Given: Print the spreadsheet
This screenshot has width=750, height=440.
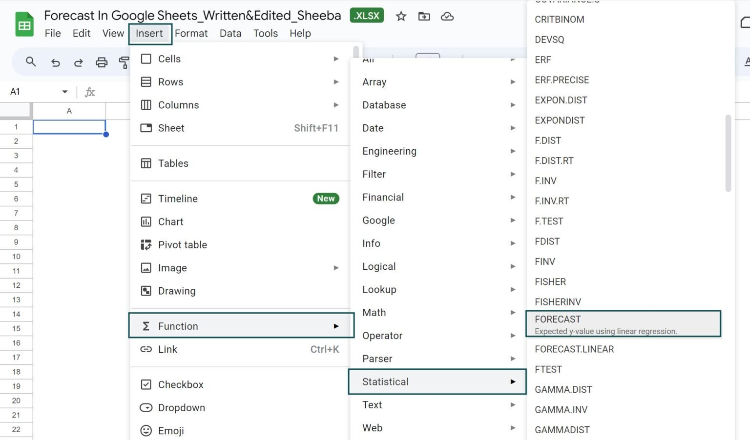Looking at the screenshot, I should (x=102, y=62).
